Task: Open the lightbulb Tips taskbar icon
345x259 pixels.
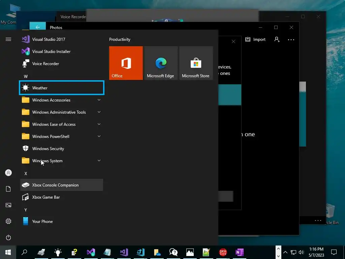Action: tap(58, 252)
